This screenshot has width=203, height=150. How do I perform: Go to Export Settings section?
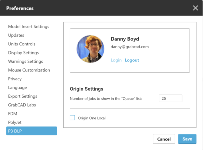pyautogui.click(x=23, y=96)
